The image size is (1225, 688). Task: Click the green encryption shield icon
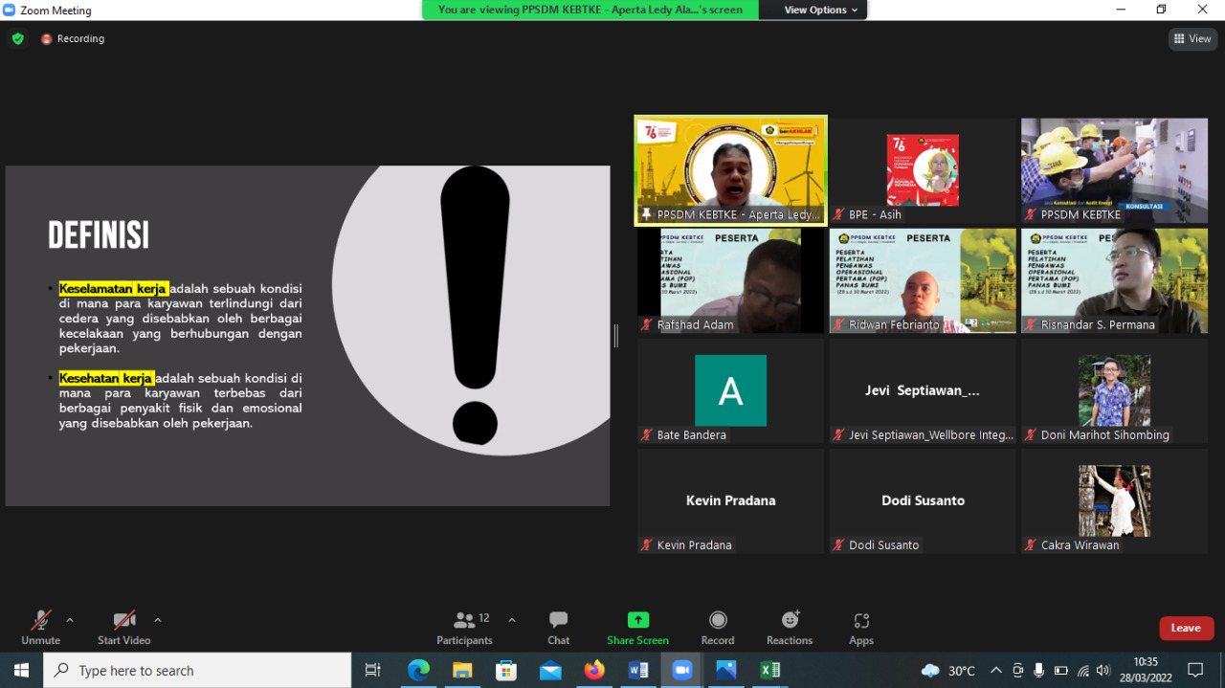(x=17, y=39)
